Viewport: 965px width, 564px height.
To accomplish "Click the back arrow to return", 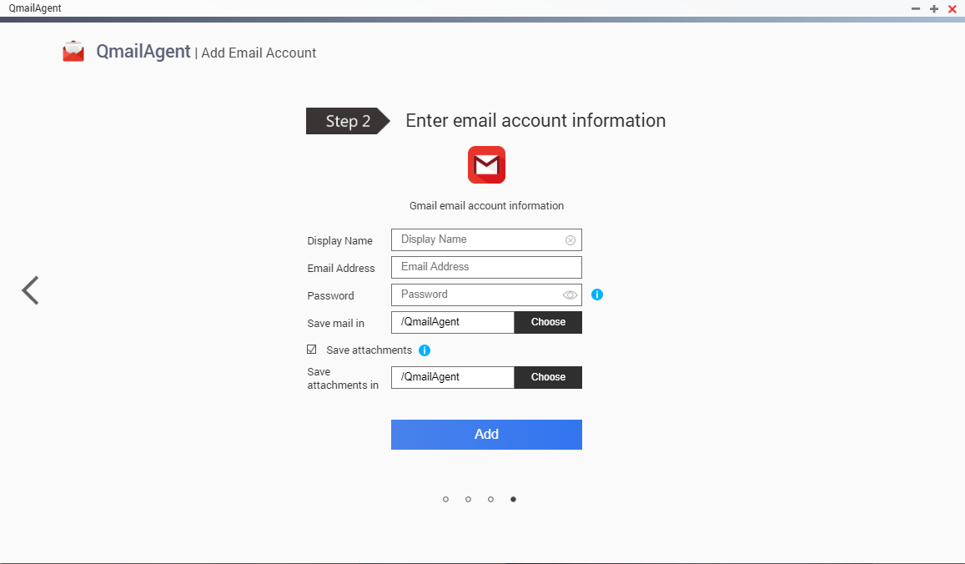I will pos(30,290).
